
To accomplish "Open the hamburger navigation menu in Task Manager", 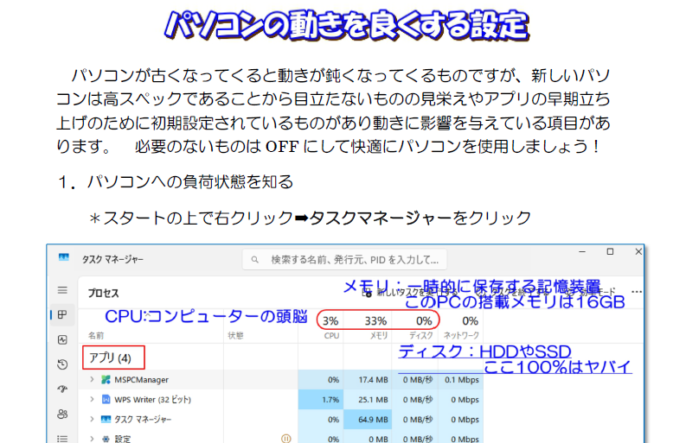I will [62, 291].
